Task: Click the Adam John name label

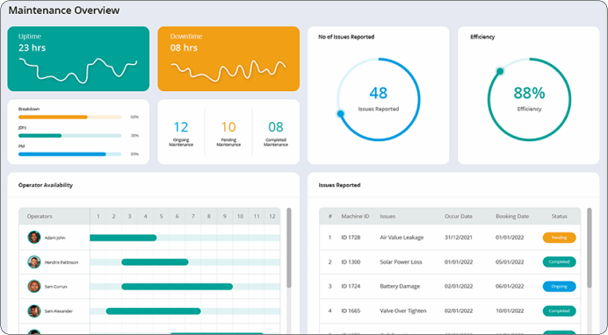Action: [54, 238]
